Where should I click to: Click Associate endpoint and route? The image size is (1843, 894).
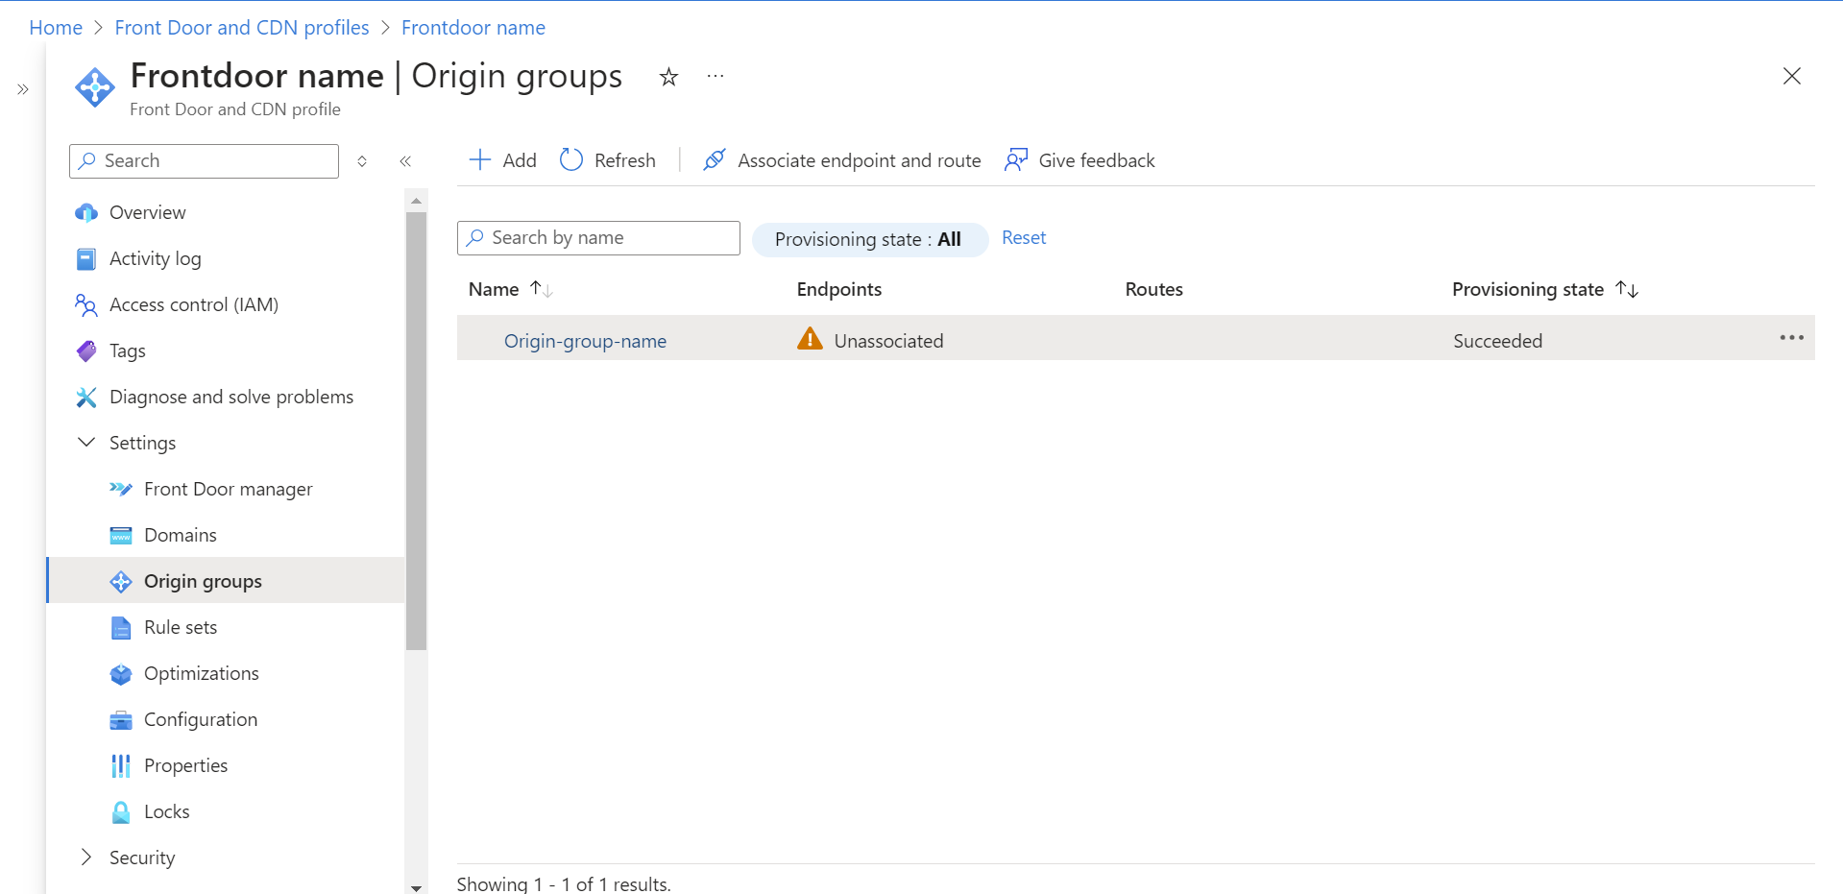[x=842, y=160]
